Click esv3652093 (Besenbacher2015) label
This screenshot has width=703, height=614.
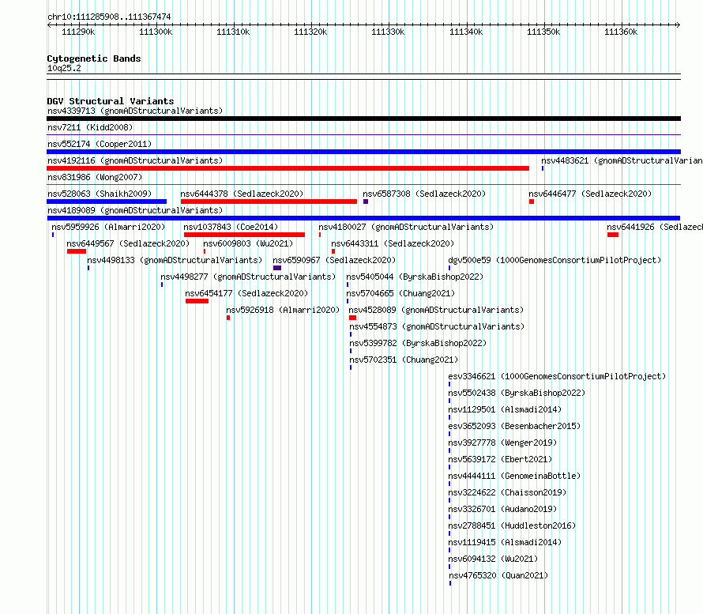point(514,426)
